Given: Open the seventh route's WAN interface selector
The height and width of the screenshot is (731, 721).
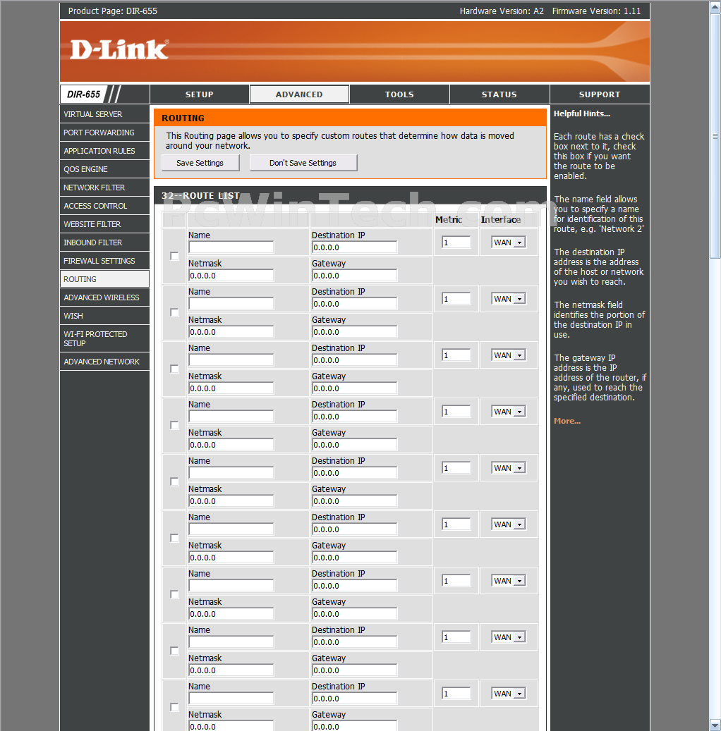Looking at the screenshot, I should click(509, 581).
